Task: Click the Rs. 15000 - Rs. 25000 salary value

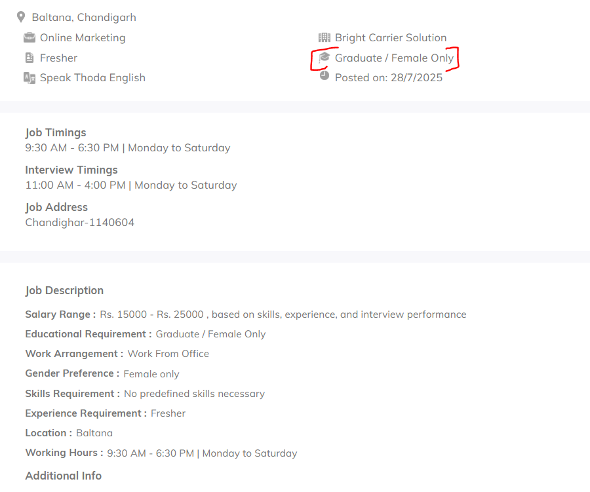Action: (x=151, y=314)
